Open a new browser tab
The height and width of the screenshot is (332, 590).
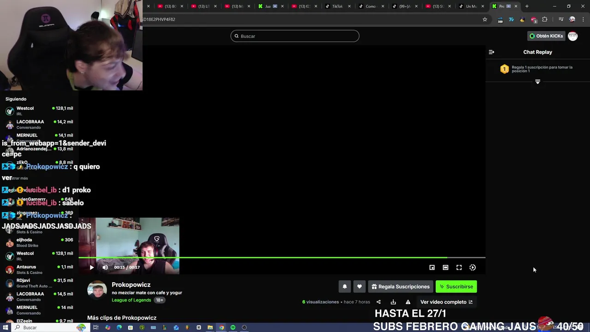527,6
